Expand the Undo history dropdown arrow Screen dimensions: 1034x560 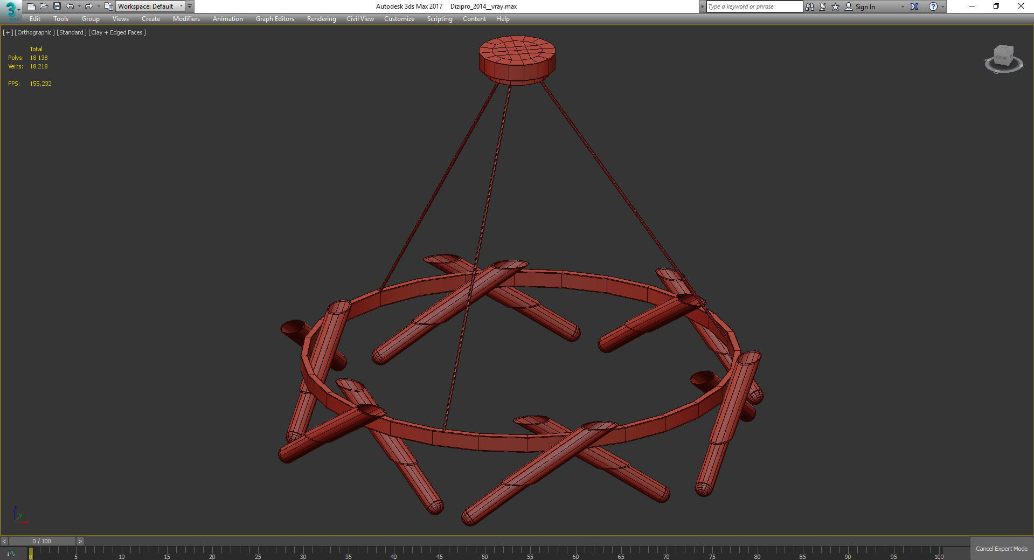pos(79,6)
